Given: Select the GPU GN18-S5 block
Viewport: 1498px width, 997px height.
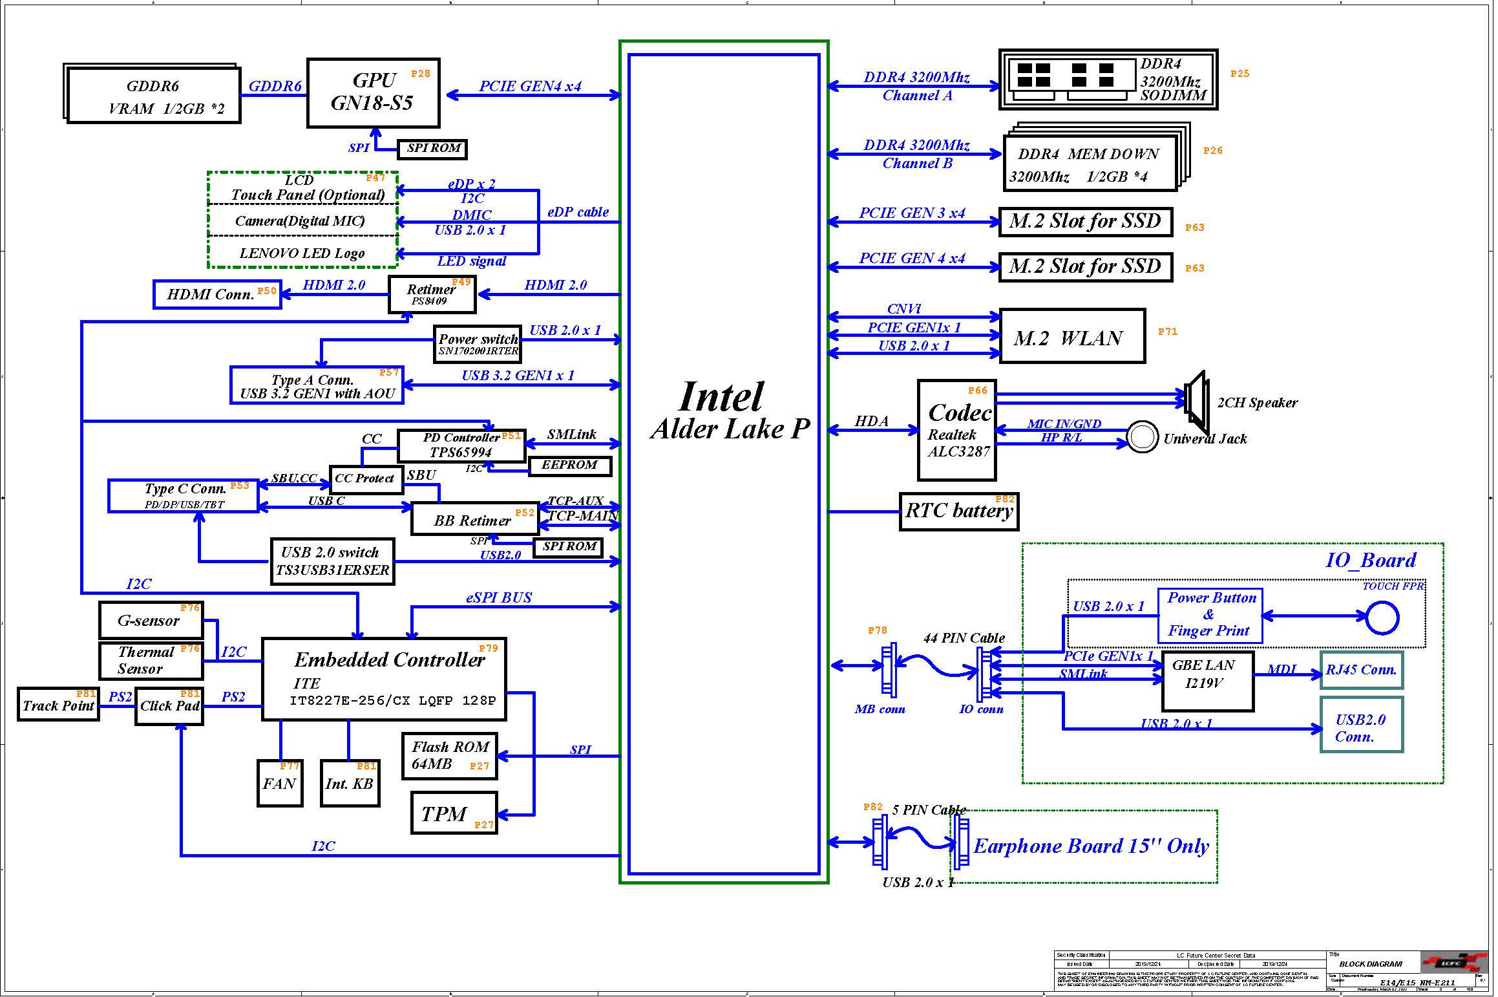Looking at the screenshot, I should (373, 94).
